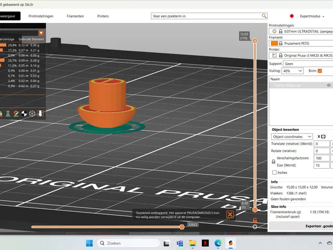Toggle the wireframe shells cube icon
Screen dimensions: 333x250
[32, 114]
